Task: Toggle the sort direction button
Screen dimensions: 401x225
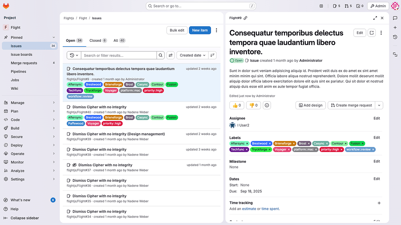Action: [213, 55]
